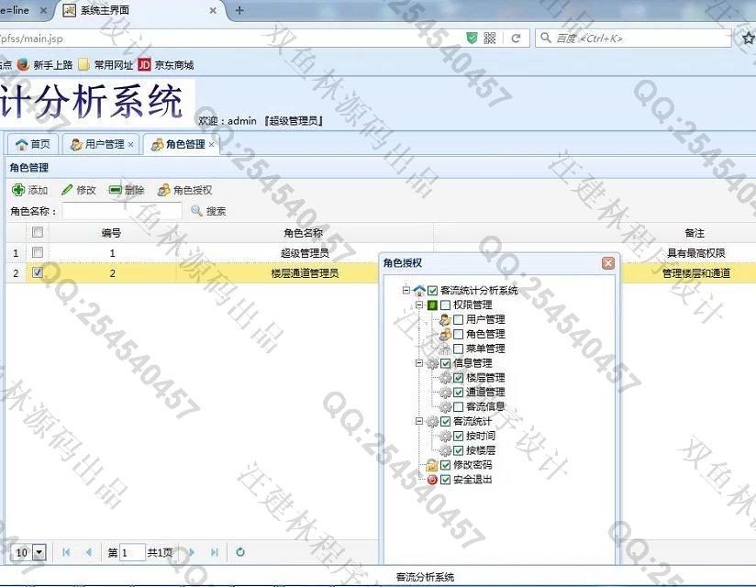This screenshot has width=756, height=587.
Task: Click the green Add (添加) icon
Action: pyautogui.click(x=17, y=190)
